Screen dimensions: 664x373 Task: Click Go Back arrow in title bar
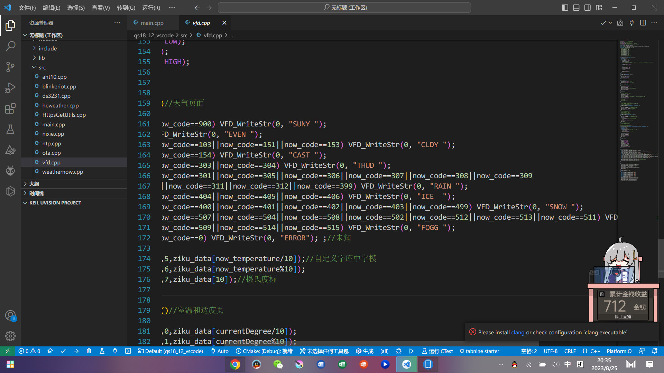[x=197, y=8]
